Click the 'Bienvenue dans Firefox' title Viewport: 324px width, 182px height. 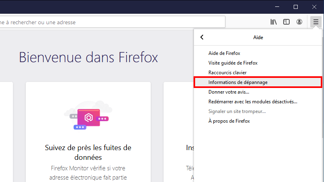tap(88, 57)
